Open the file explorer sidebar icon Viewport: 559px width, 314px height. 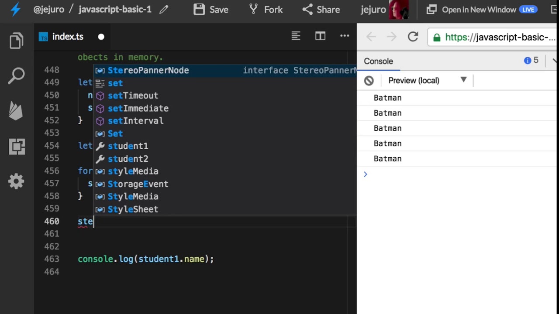point(16,41)
